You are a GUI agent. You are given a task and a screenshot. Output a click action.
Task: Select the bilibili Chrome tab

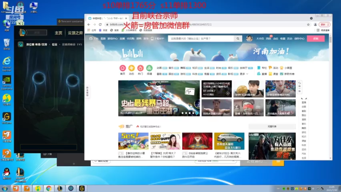(108, 18)
